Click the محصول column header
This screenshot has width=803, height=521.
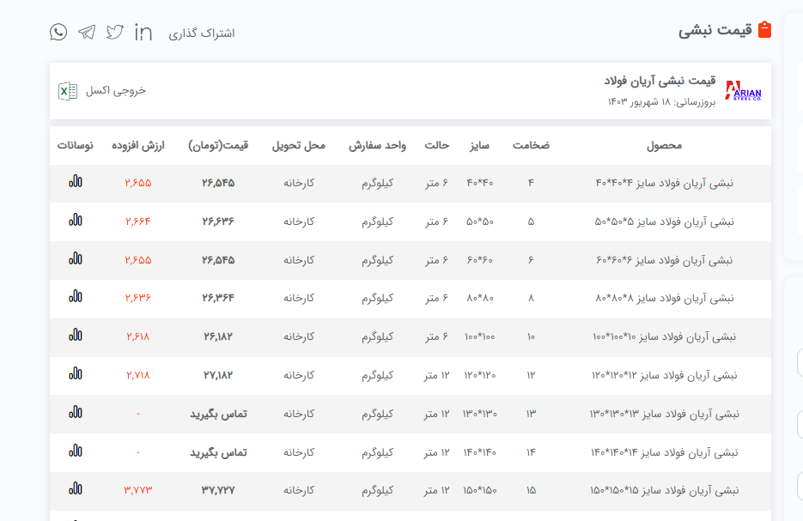click(664, 146)
